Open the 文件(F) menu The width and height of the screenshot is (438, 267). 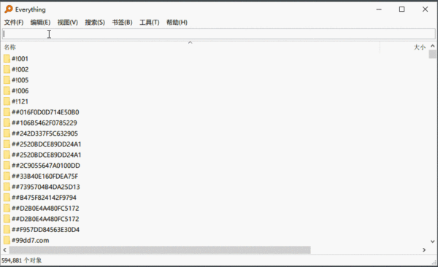14,23
